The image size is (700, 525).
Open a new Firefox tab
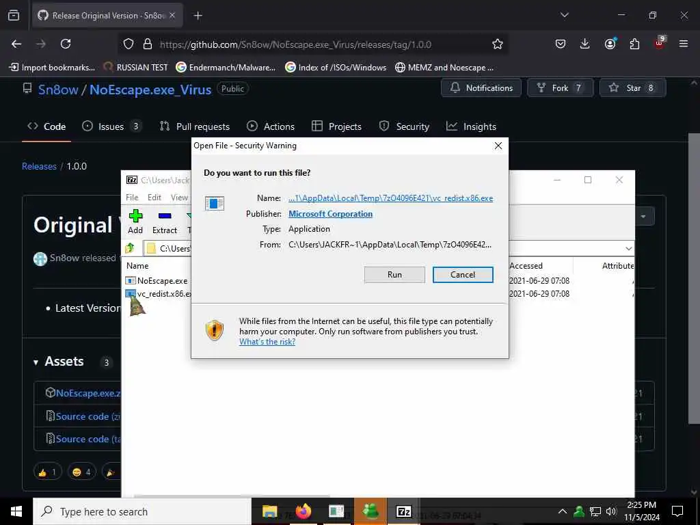click(198, 16)
